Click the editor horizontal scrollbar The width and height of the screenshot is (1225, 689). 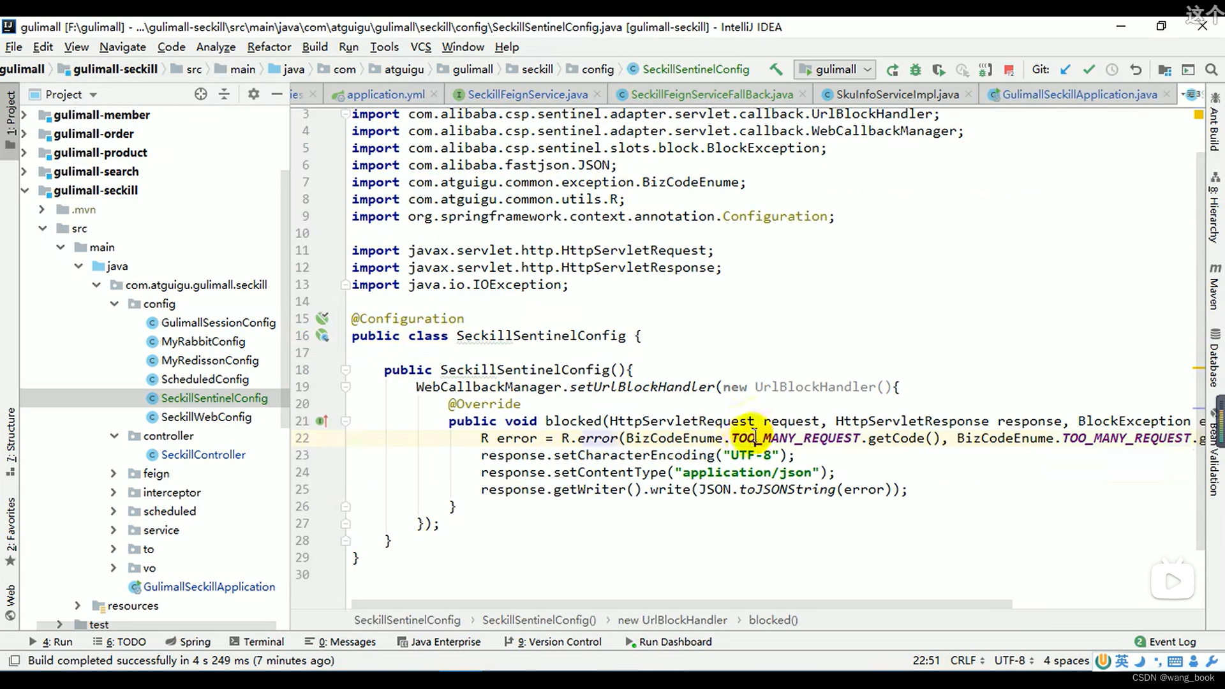(x=681, y=604)
